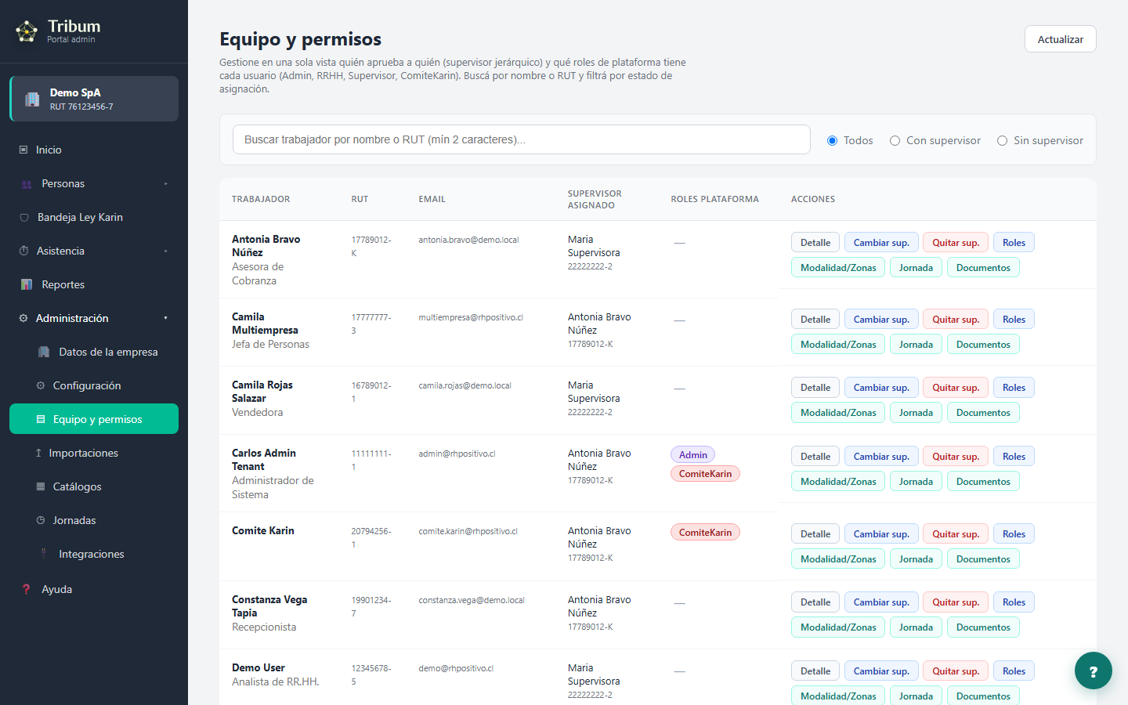Open Roles for Comite Karin
Screen dimensions: 1128x705
point(1014,534)
